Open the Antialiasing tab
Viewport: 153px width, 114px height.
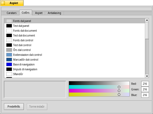[54, 13]
